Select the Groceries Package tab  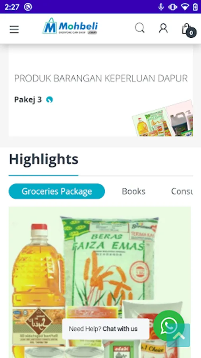coord(57,191)
